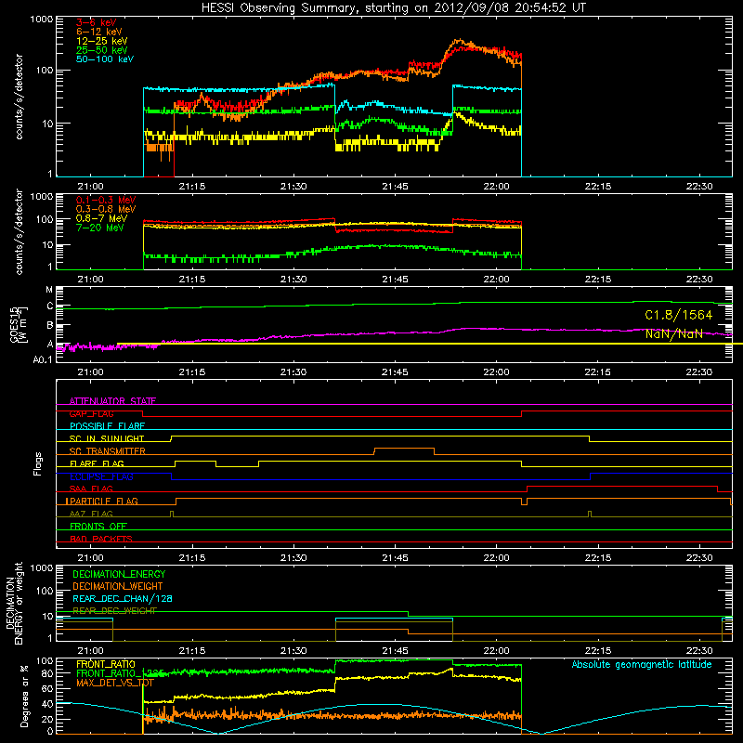This screenshot has width=743, height=743.
Task: Click the C1.8/1564 flare annotation
Action: (x=679, y=315)
